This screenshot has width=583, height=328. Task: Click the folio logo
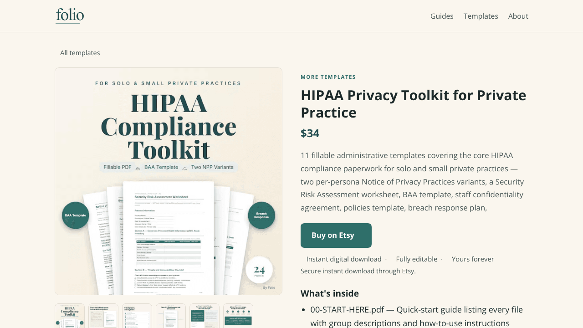(x=70, y=16)
